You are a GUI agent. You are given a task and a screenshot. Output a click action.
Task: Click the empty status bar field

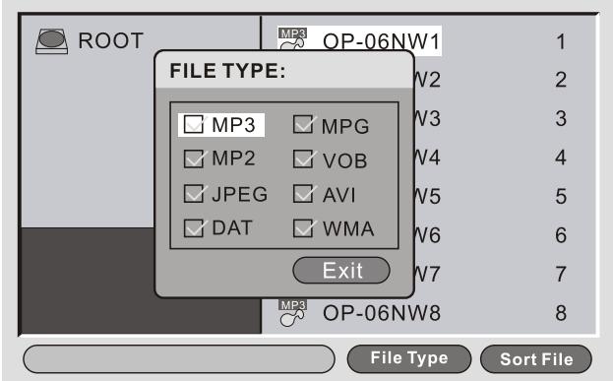[179, 358]
